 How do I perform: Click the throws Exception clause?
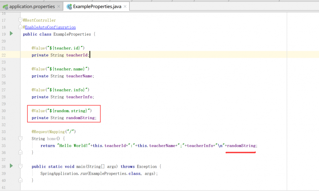click(139, 167)
